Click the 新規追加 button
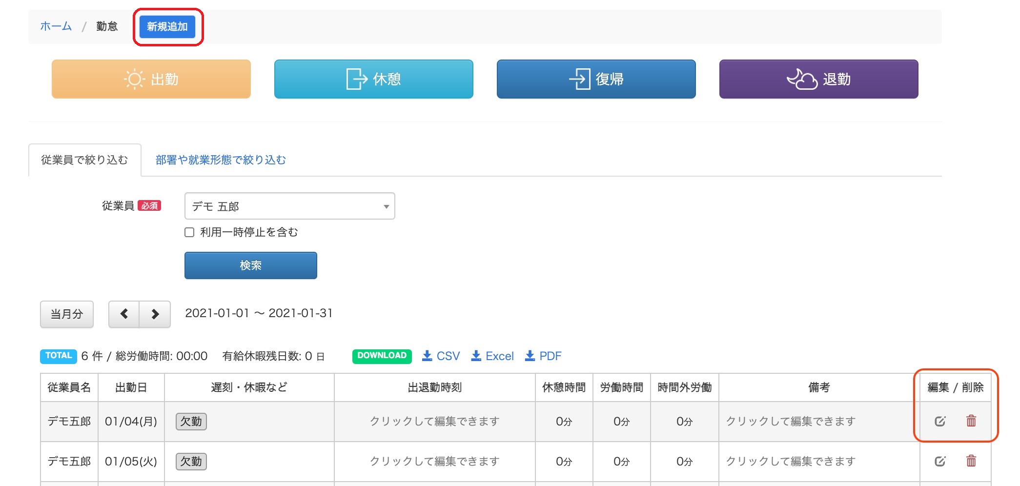Screen dimensions: 1020x486 167,27
